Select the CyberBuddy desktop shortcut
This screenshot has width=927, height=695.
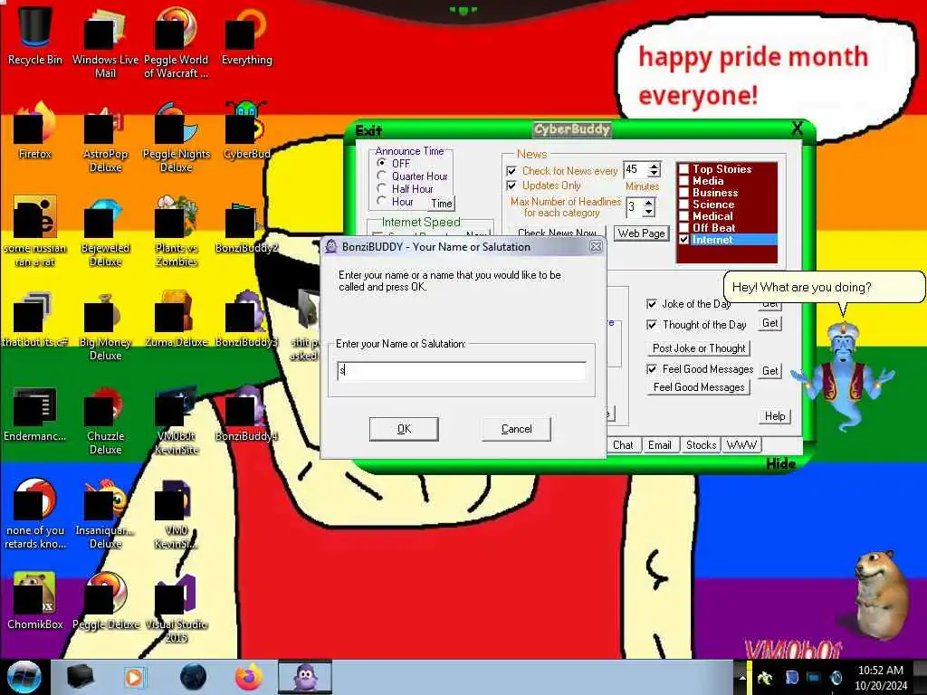(246, 130)
